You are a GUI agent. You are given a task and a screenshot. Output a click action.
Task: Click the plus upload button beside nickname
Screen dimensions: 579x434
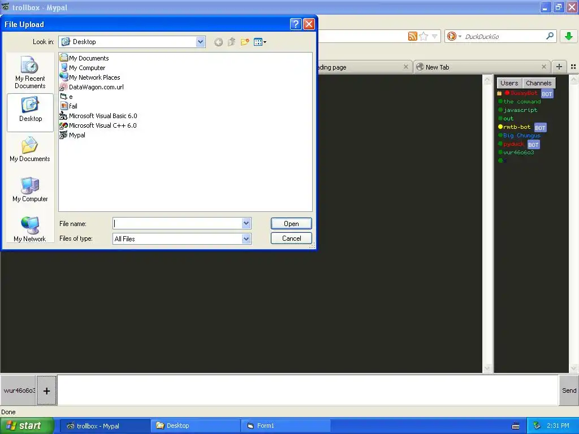tap(46, 390)
